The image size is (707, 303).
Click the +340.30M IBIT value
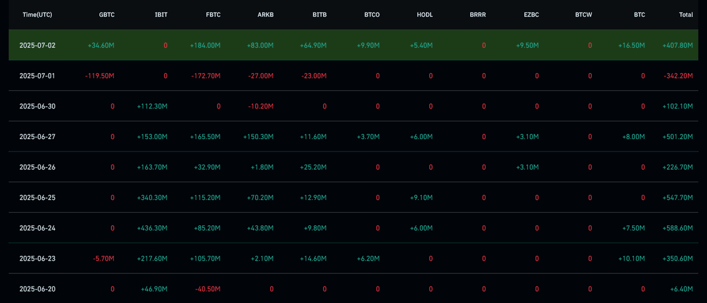click(x=152, y=197)
